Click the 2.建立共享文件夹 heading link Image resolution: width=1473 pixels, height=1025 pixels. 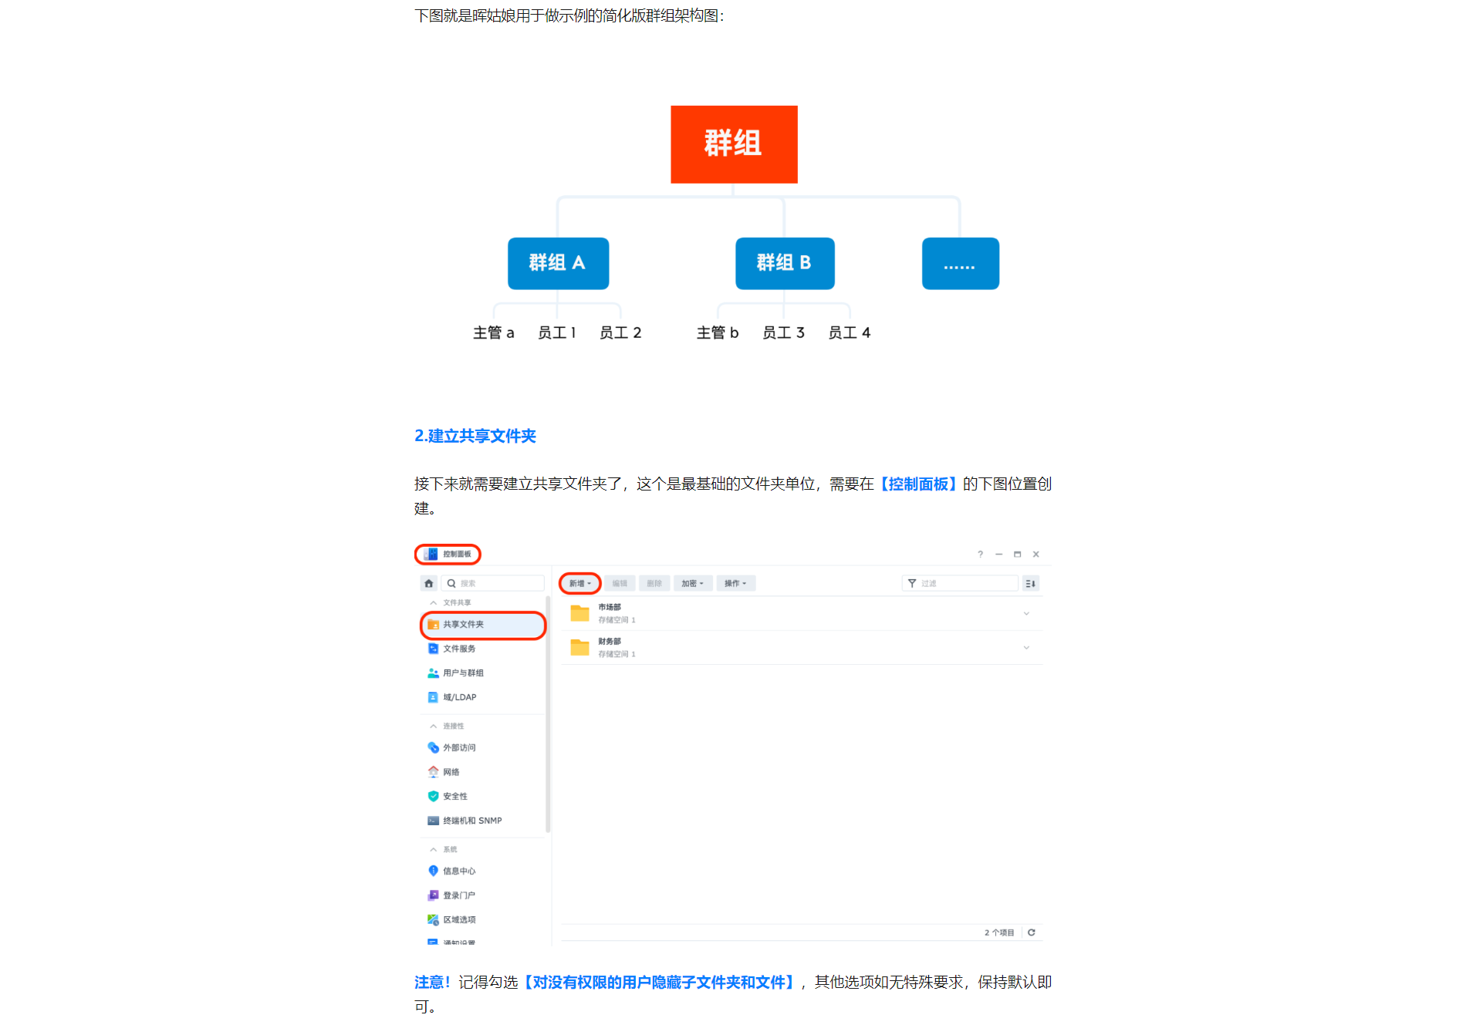tap(475, 436)
